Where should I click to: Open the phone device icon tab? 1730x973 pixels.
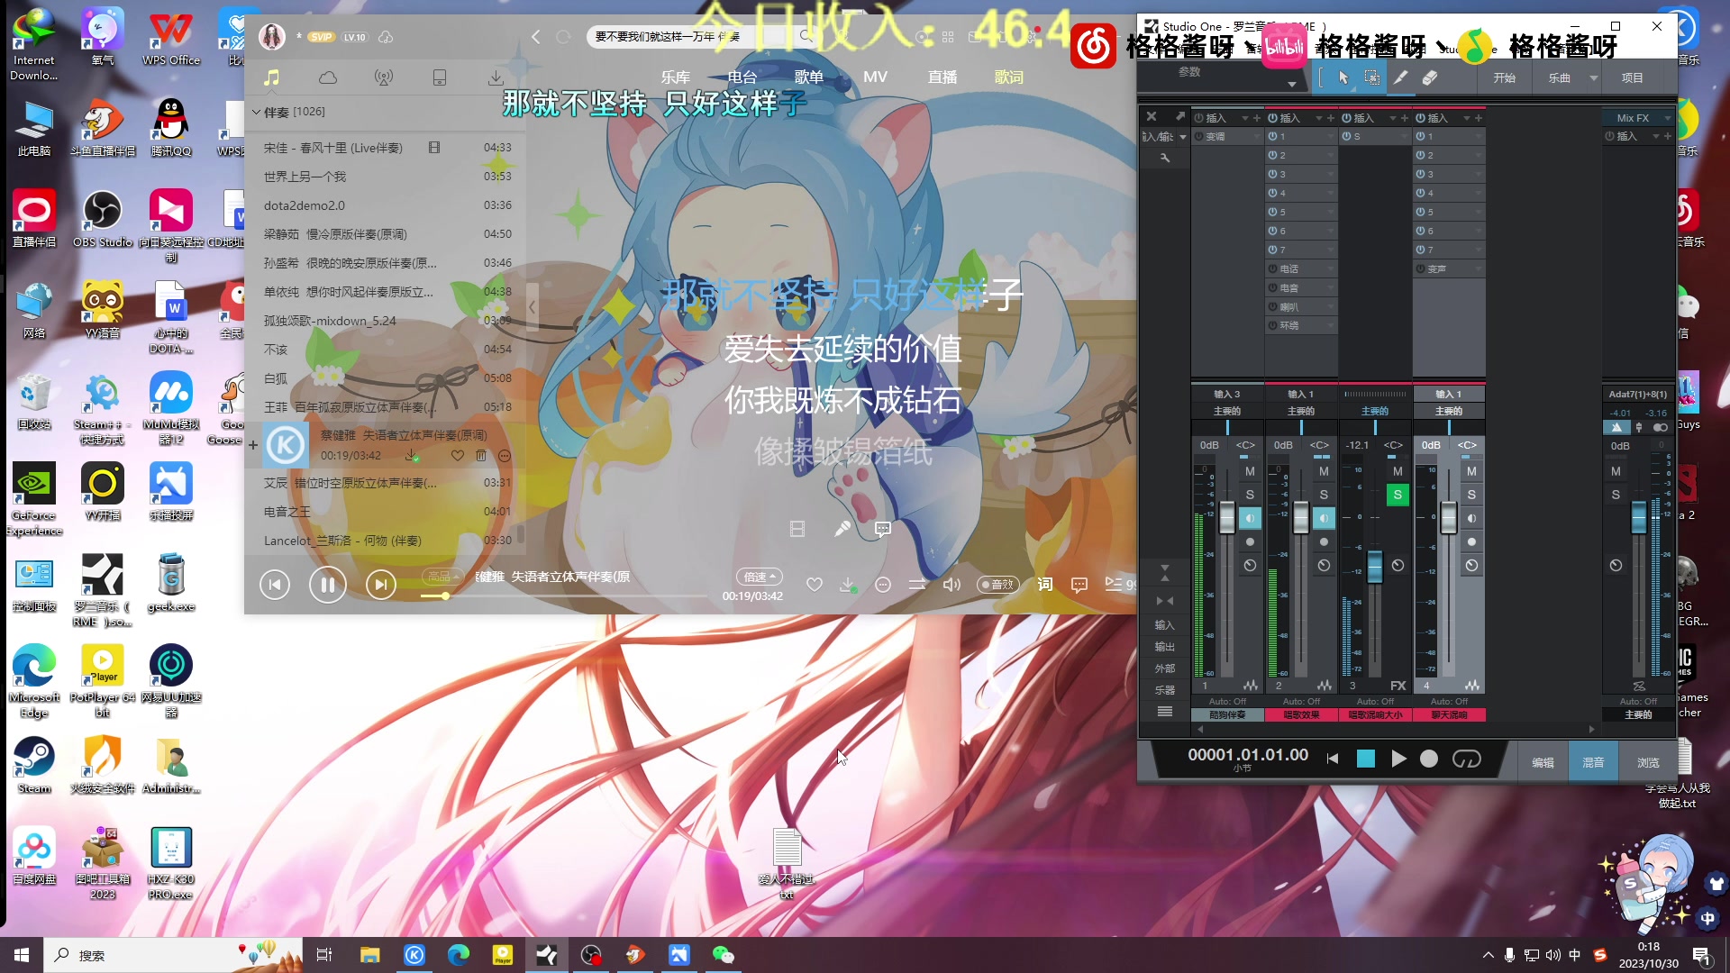pyautogui.click(x=440, y=77)
